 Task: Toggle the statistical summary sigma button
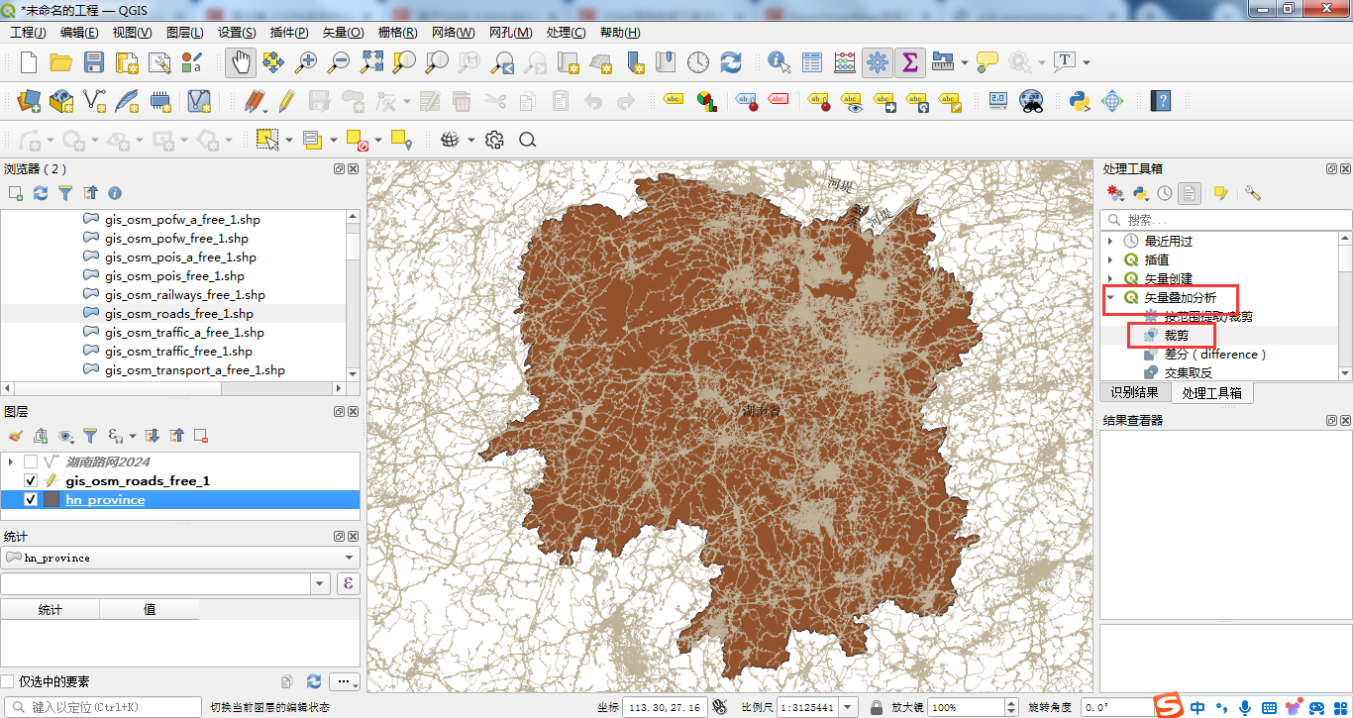909,62
